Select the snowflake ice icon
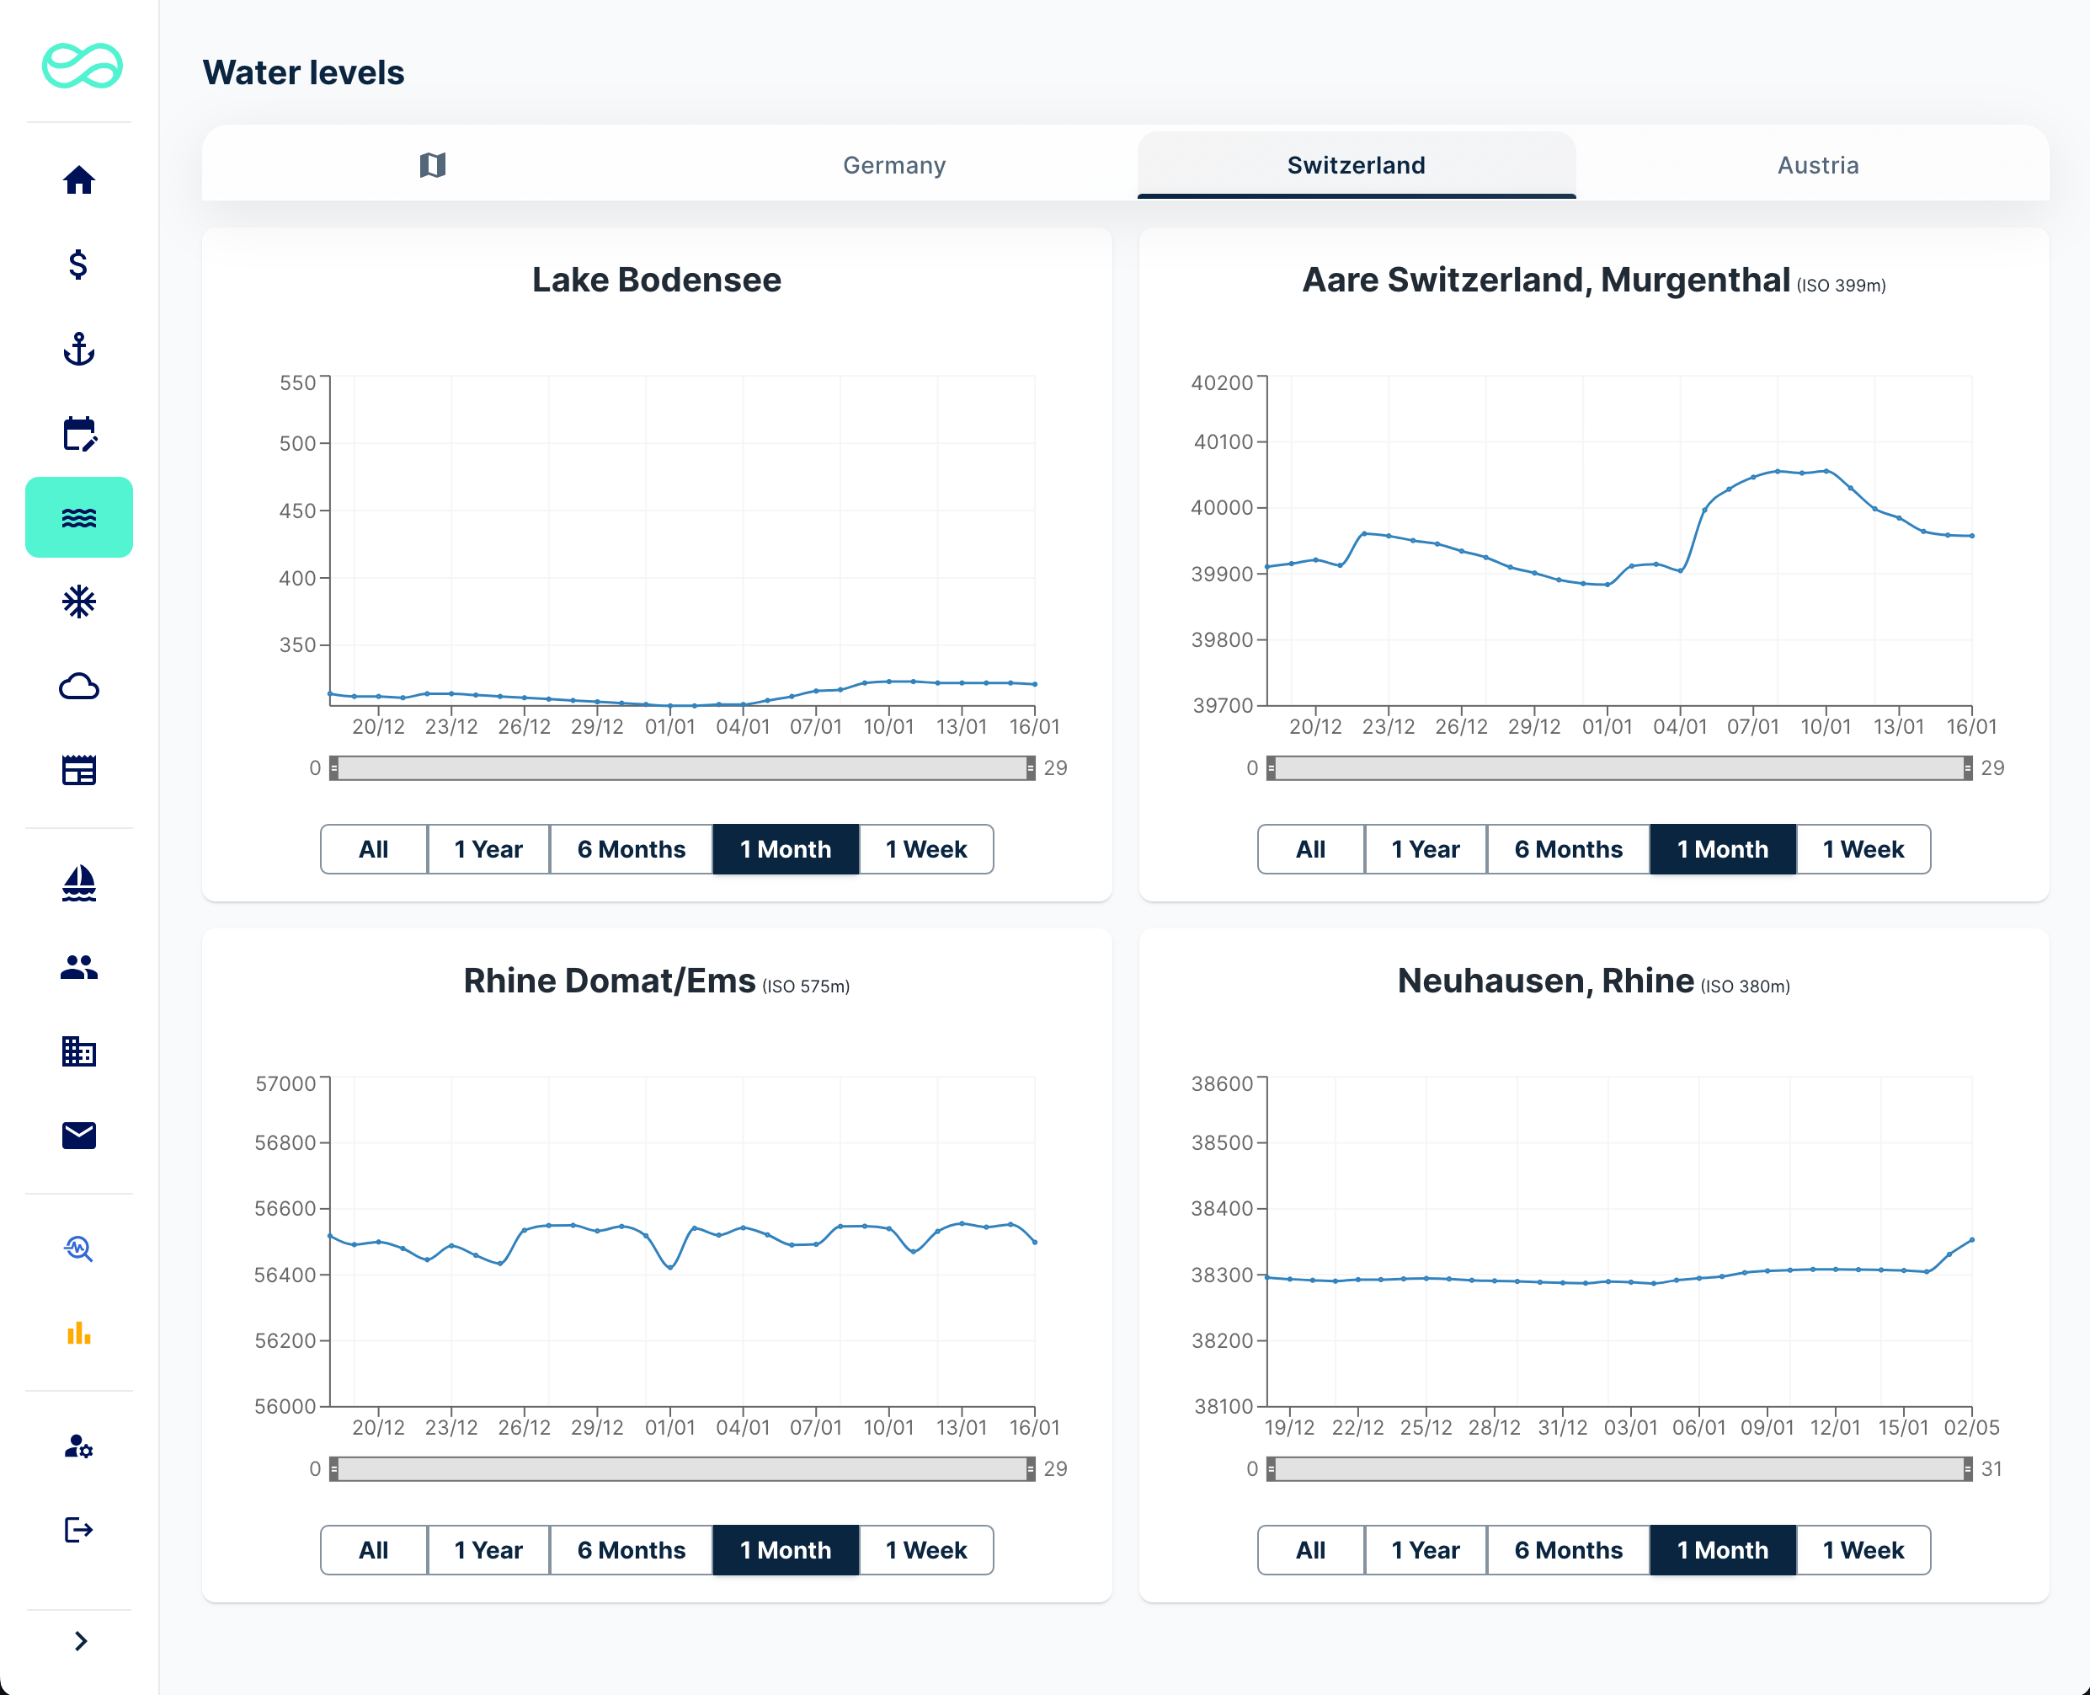 [x=79, y=602]
